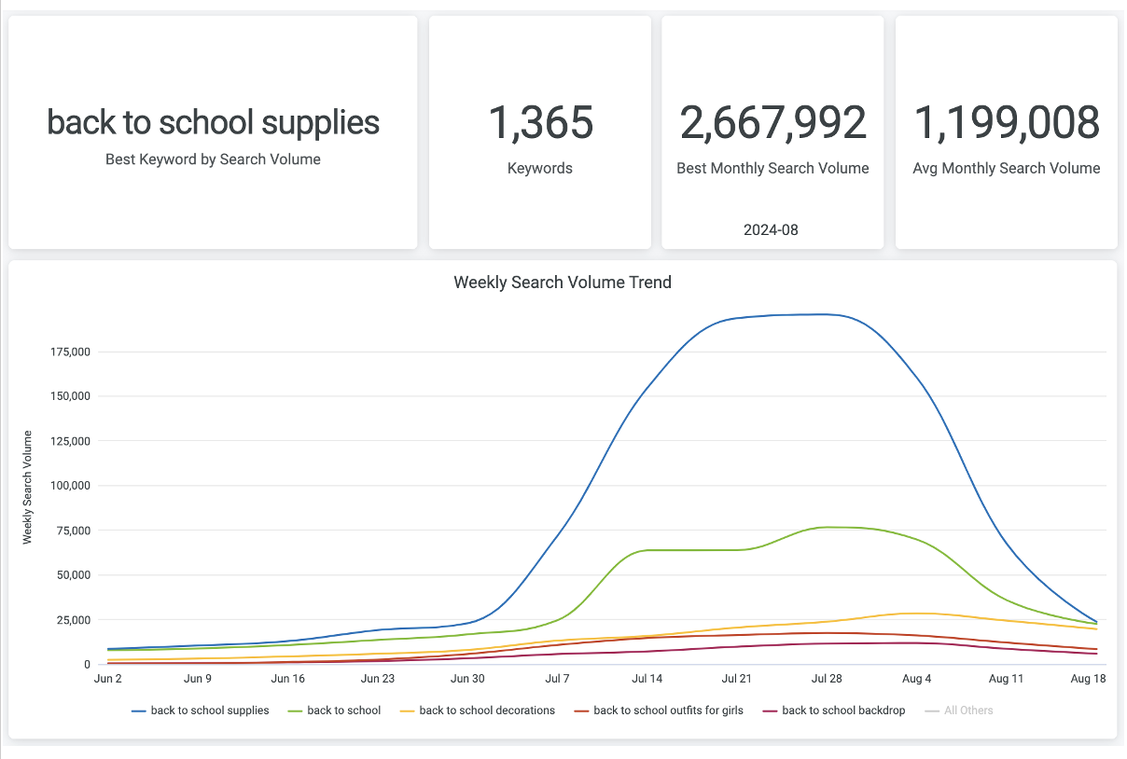Click the yellow legend line swatch for decorations

tap(408, 711)
